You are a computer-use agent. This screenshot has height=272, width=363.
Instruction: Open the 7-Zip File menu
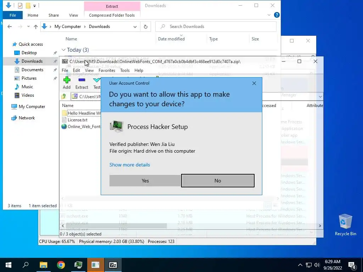point(65,70)
